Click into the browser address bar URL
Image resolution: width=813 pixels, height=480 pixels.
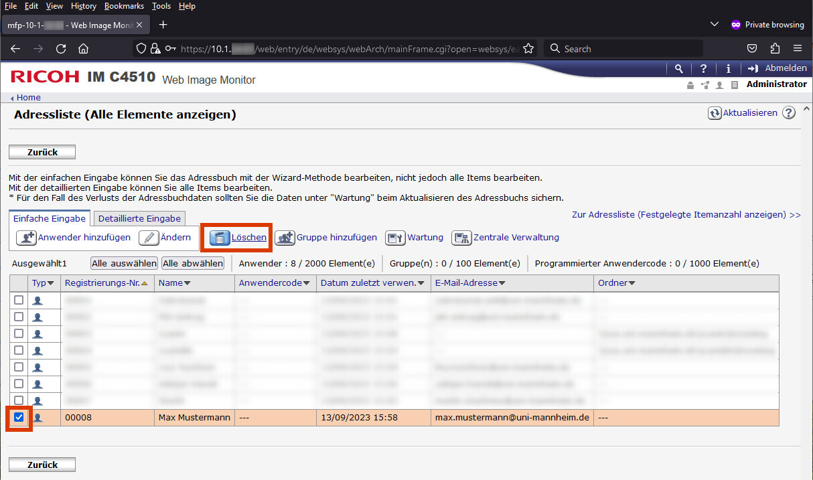(x=348, y=49)
